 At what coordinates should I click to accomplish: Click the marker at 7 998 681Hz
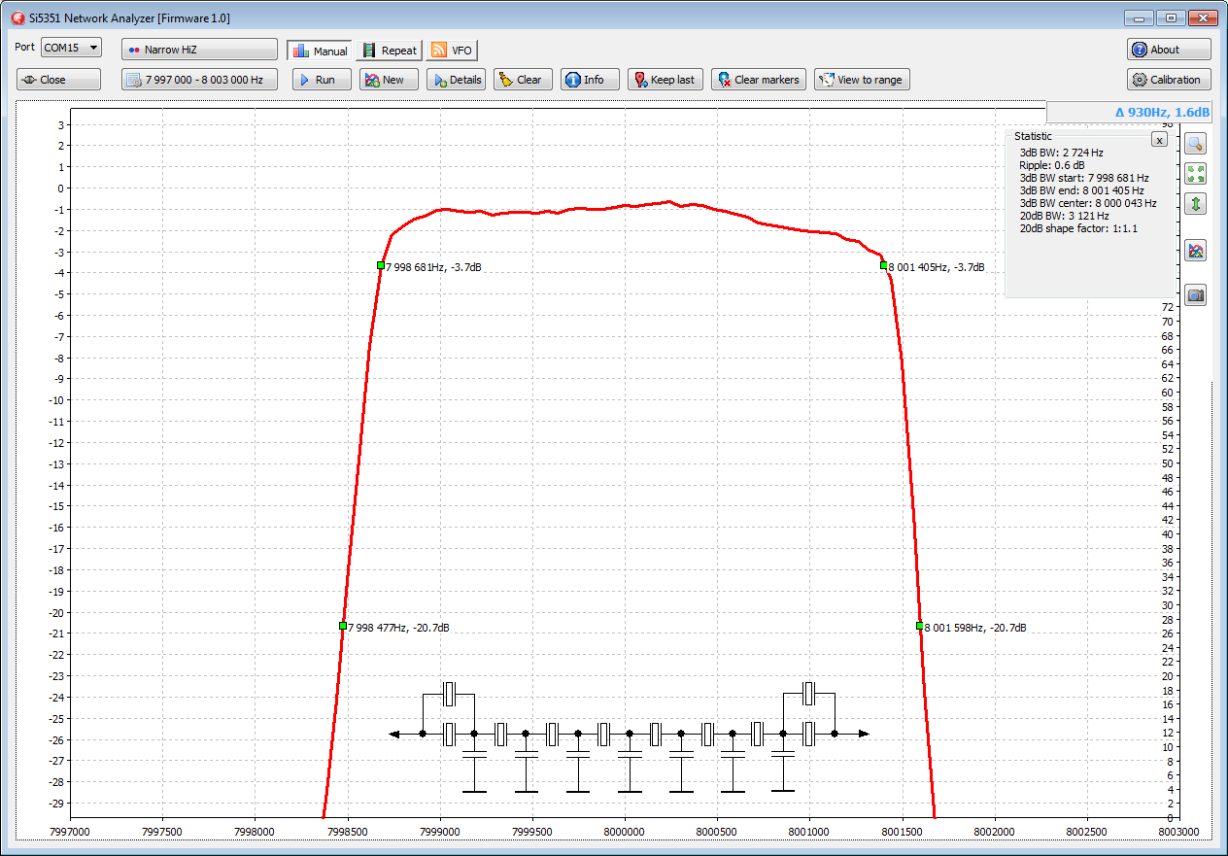pyautogui.click(x=381, y=265)
